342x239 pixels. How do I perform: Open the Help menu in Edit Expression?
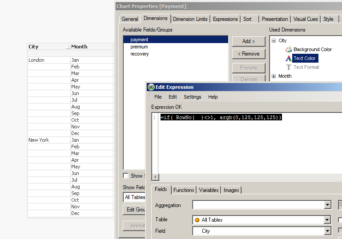(213, 97)
